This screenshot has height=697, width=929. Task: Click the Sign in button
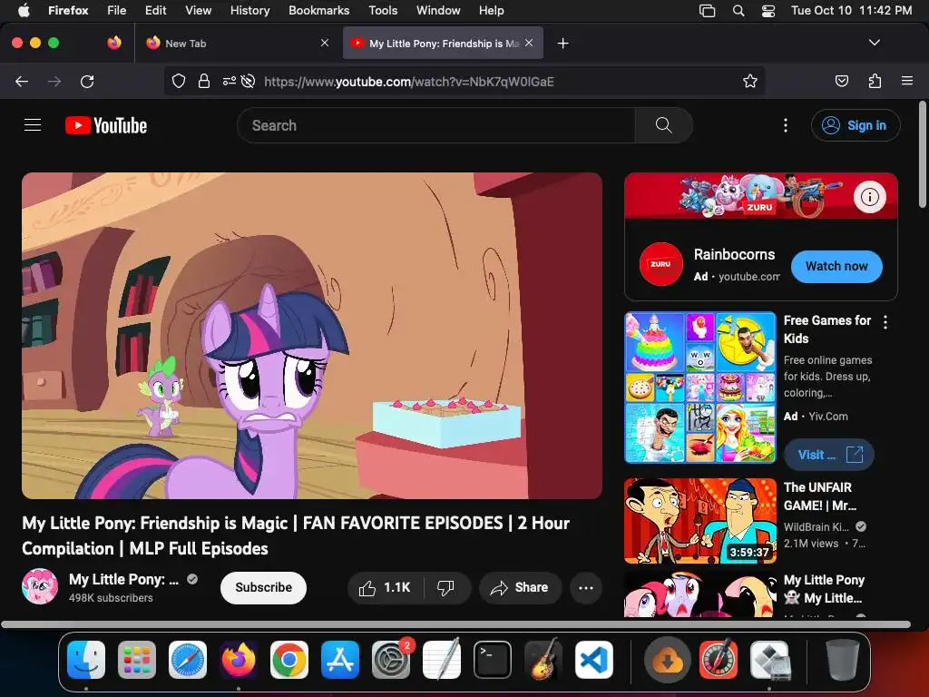(x=856, y=125)
